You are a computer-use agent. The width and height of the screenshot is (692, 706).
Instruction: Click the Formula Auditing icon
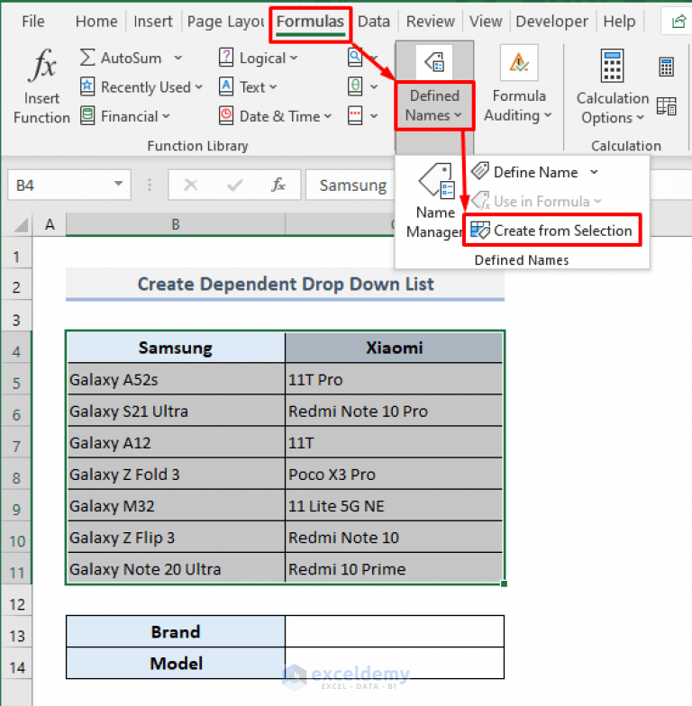click(519, 63)
